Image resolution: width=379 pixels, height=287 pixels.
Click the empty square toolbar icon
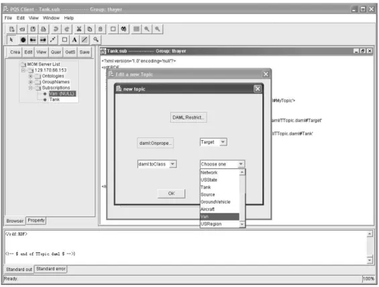pyautogui.click(x=113, y=30)
